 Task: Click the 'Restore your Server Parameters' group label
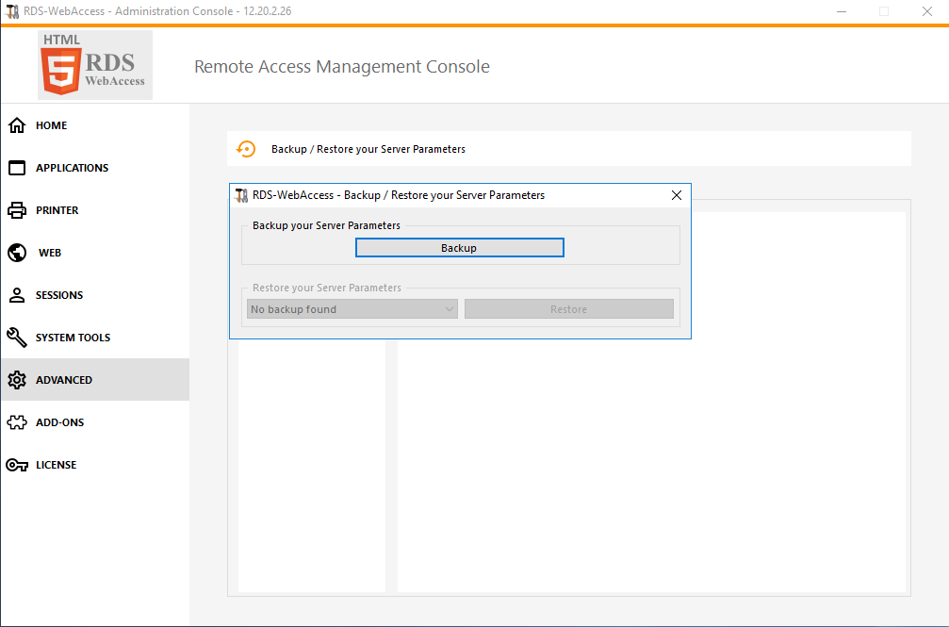[x=327, y=288]
